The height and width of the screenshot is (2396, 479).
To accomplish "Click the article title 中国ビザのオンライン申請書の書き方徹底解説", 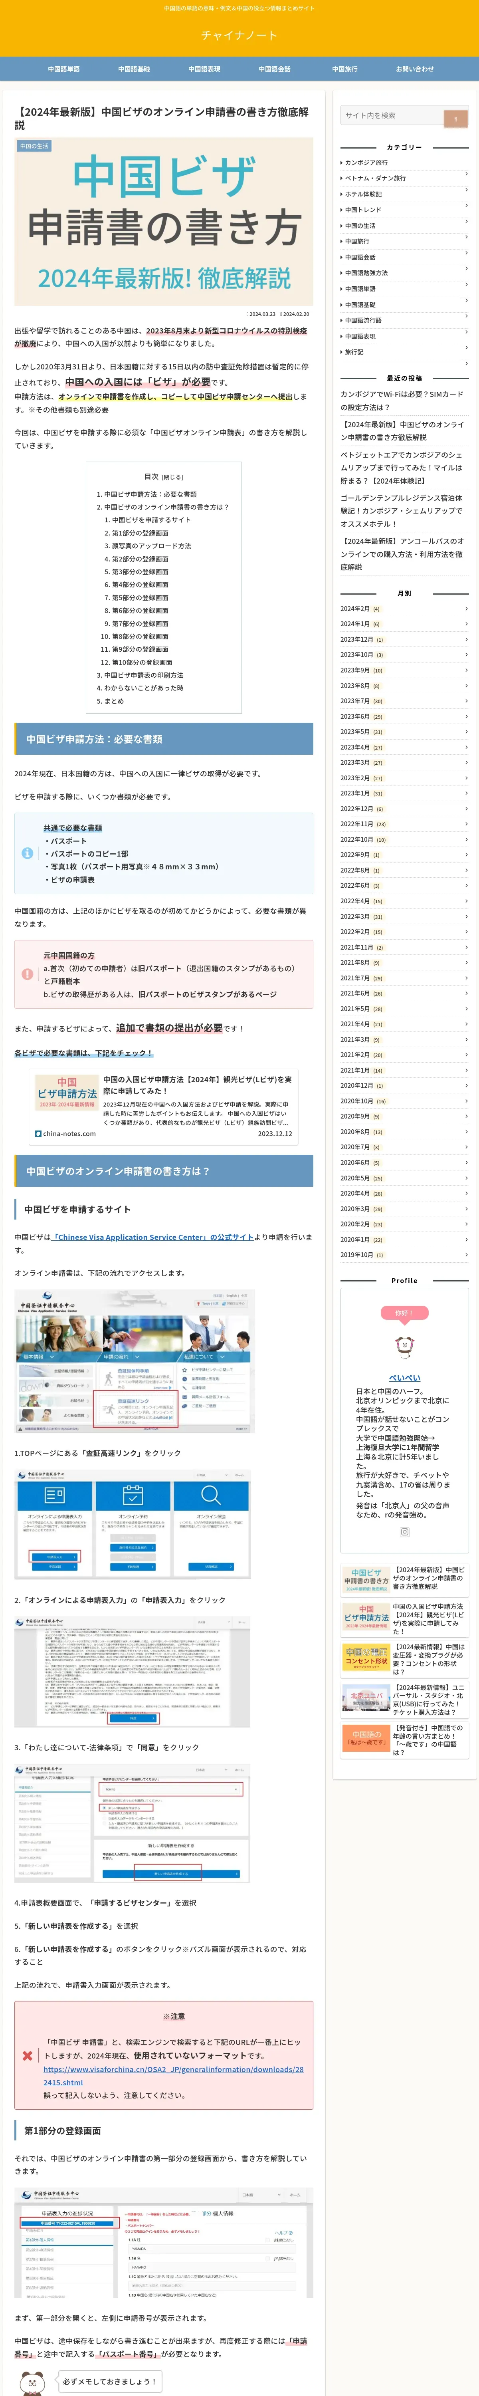I will pyautogui.click(x=164, y=118).
